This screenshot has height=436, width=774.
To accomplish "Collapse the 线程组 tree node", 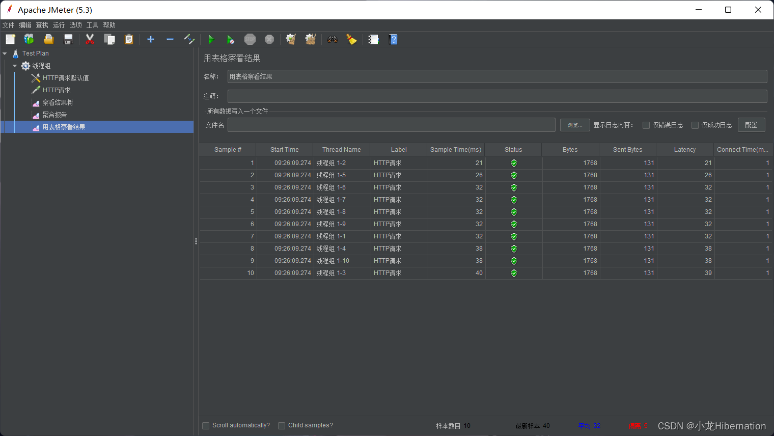I will click(x=14, y=65).
